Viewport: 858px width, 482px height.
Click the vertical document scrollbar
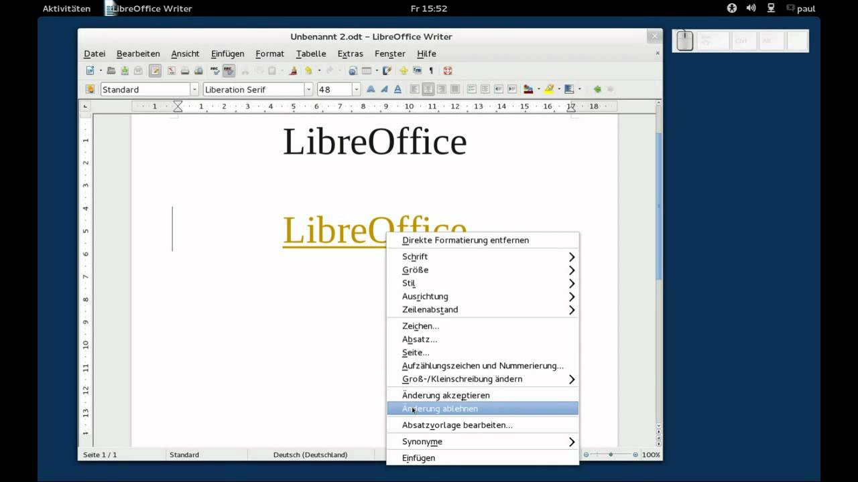tap(658, 206)
